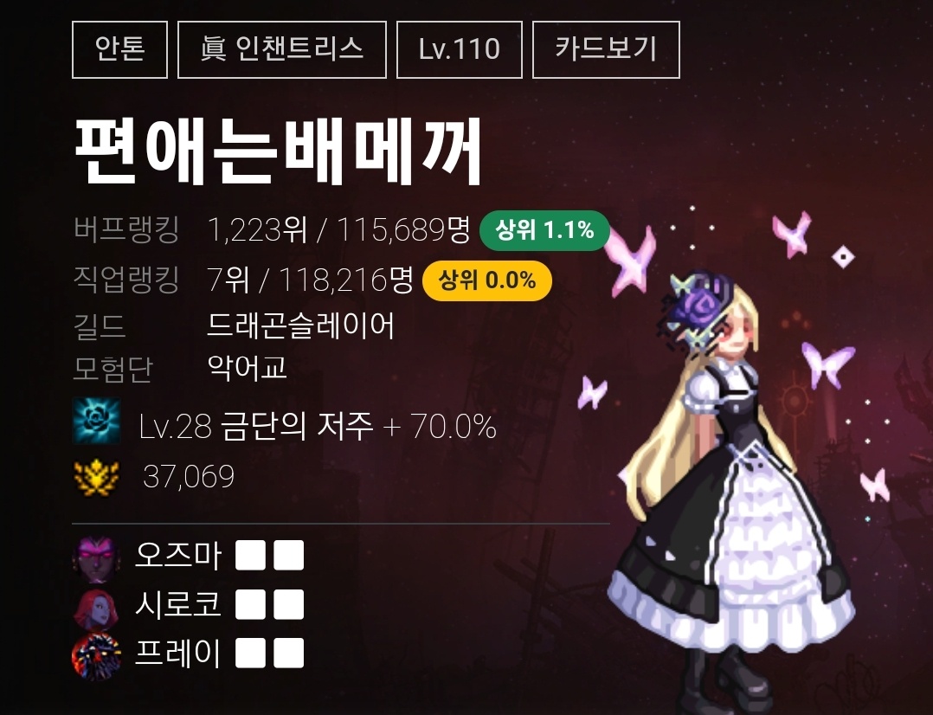Toggle first white square next to 오즈마
Screen dimensions: 933x715
tap(250, 556)
